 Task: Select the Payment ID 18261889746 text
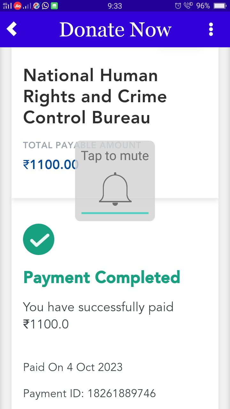89,393
